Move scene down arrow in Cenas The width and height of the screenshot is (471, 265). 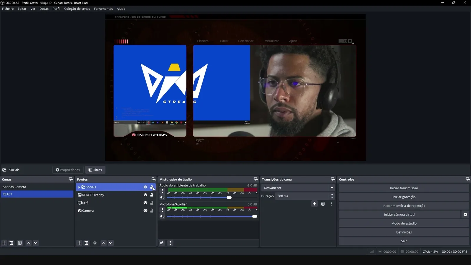(36, 243)
